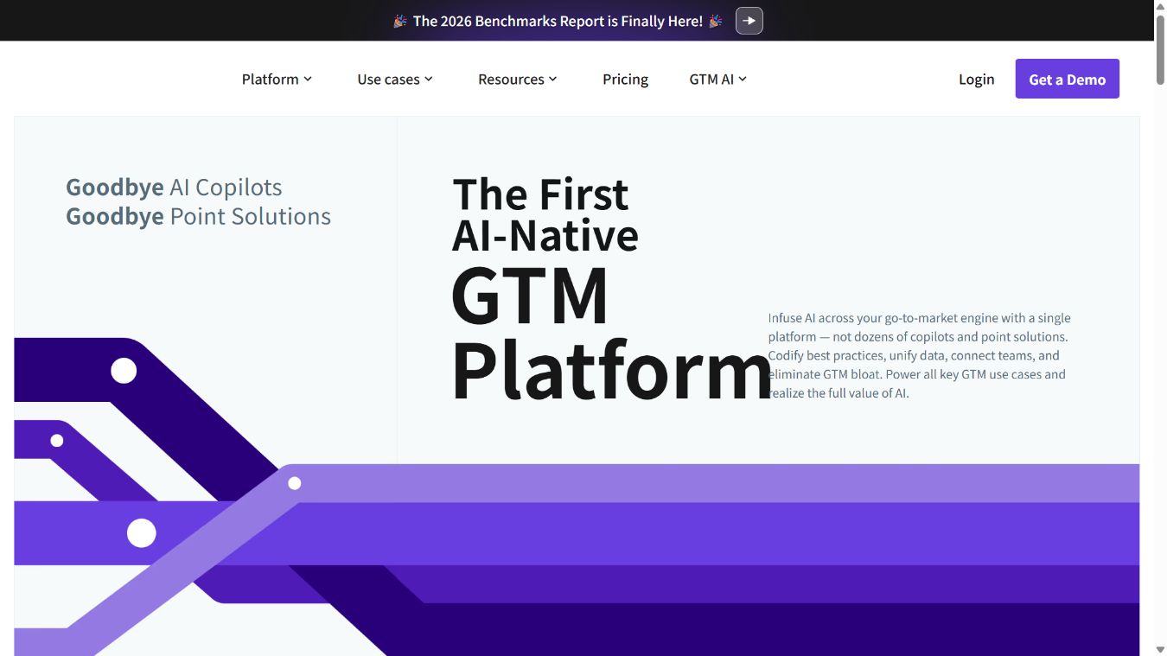Click the page scrollbar thumb
This screenshot has width=1167, height=656.
(1160, 50)
